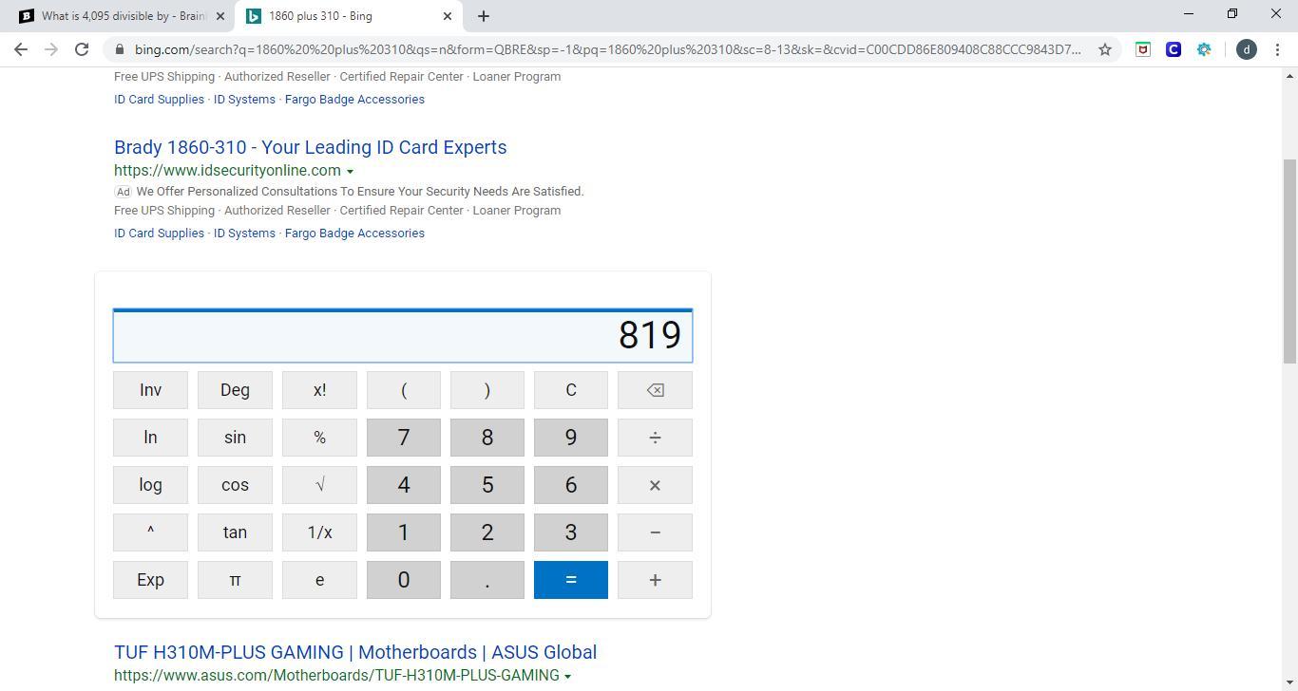
Task: Click the address bar URL
Action: (607, 49)
